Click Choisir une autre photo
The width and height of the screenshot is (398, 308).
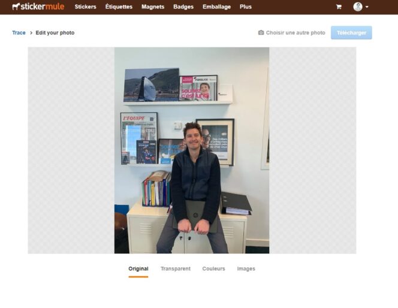click(x=296, y=33)
